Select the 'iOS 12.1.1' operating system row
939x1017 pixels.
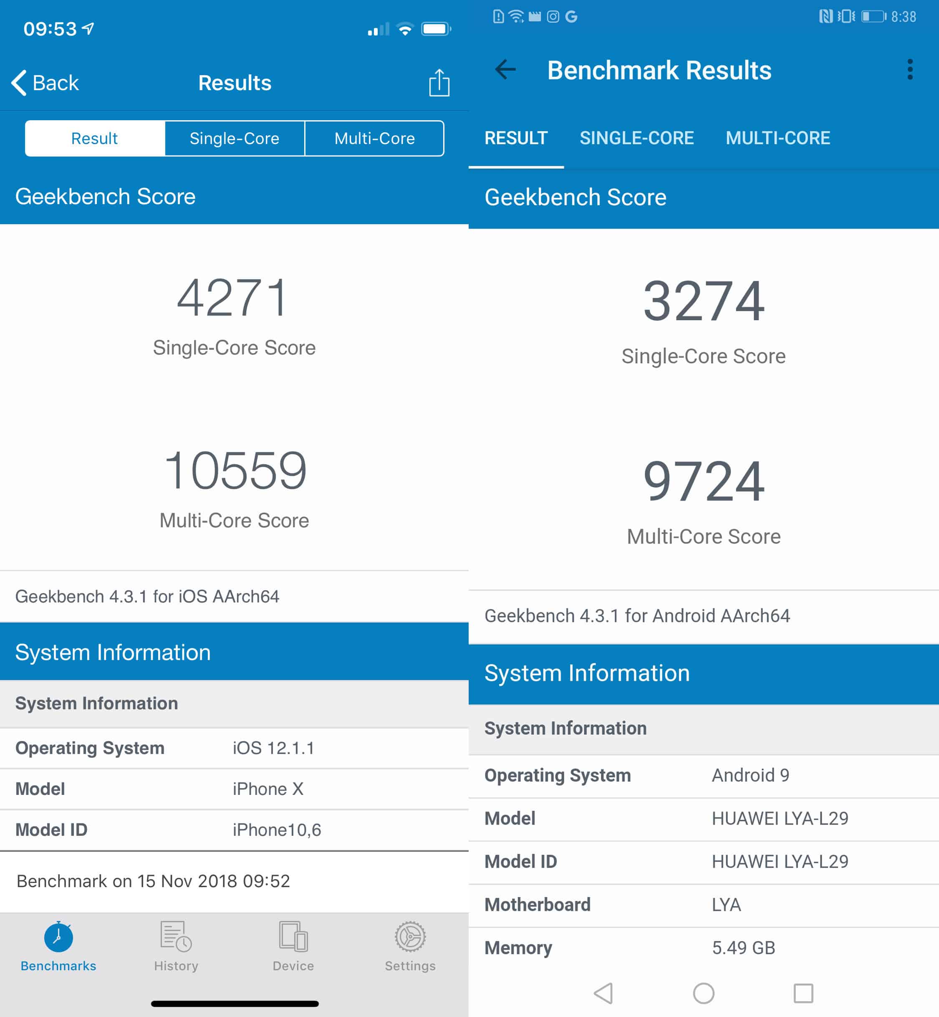[x=234, y=748]
